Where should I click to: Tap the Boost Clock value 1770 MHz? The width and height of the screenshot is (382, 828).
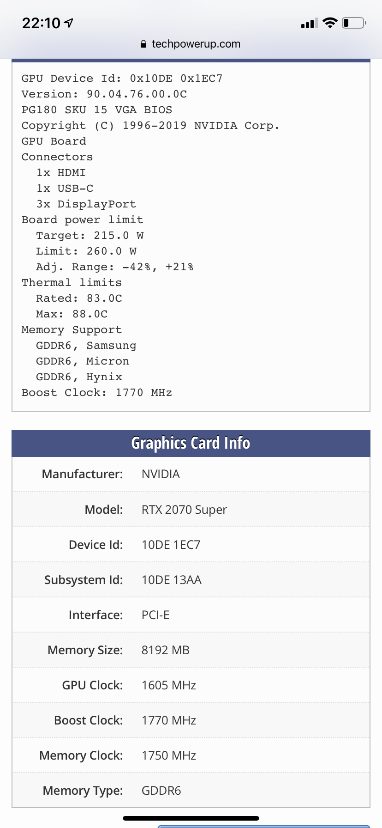[x=168, y=720]
